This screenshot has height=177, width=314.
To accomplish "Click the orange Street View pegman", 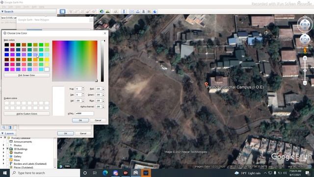I will 305,50.
